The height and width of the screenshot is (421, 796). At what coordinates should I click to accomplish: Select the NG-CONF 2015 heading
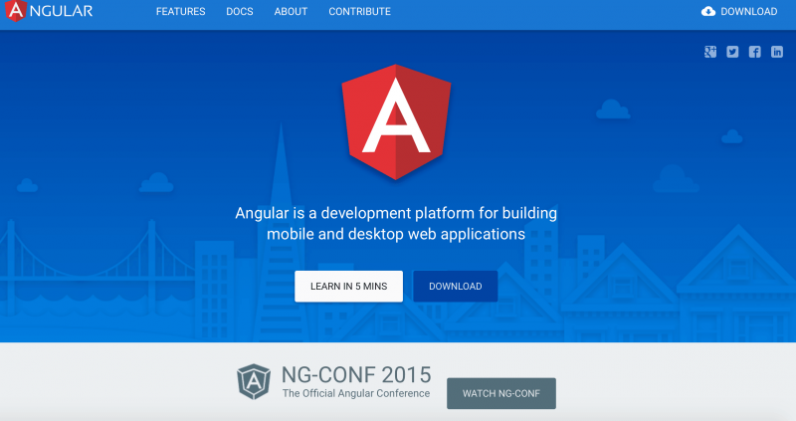click(356, 374)
